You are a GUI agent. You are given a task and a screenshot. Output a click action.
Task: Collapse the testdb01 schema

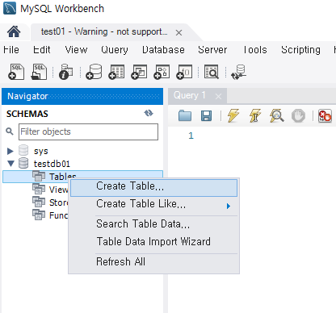pos(10,163)
